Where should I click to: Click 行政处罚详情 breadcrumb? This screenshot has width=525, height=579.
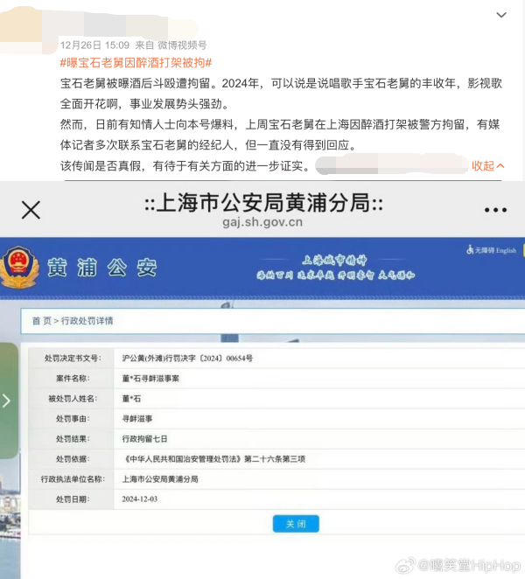point(87,320)
